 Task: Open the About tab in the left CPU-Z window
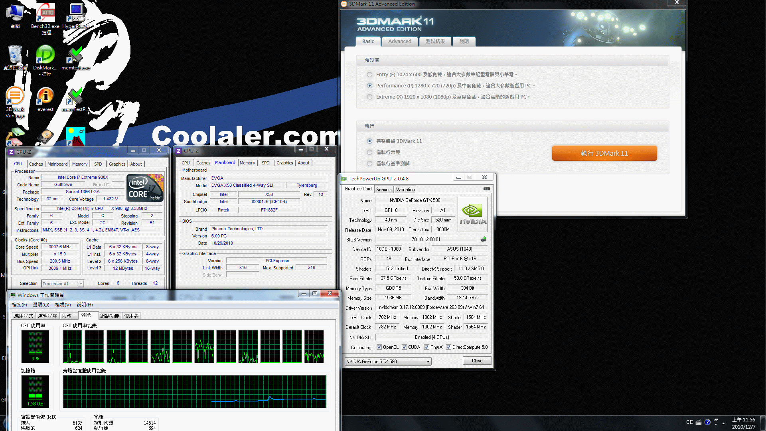tap(136, 164)
